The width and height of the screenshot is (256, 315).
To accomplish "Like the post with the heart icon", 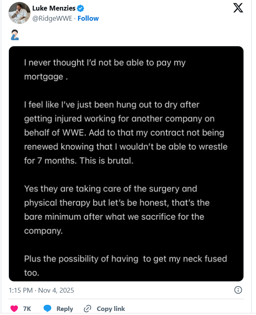I will (x=14, y=309).
